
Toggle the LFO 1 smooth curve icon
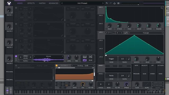click(x=126, y=33)
